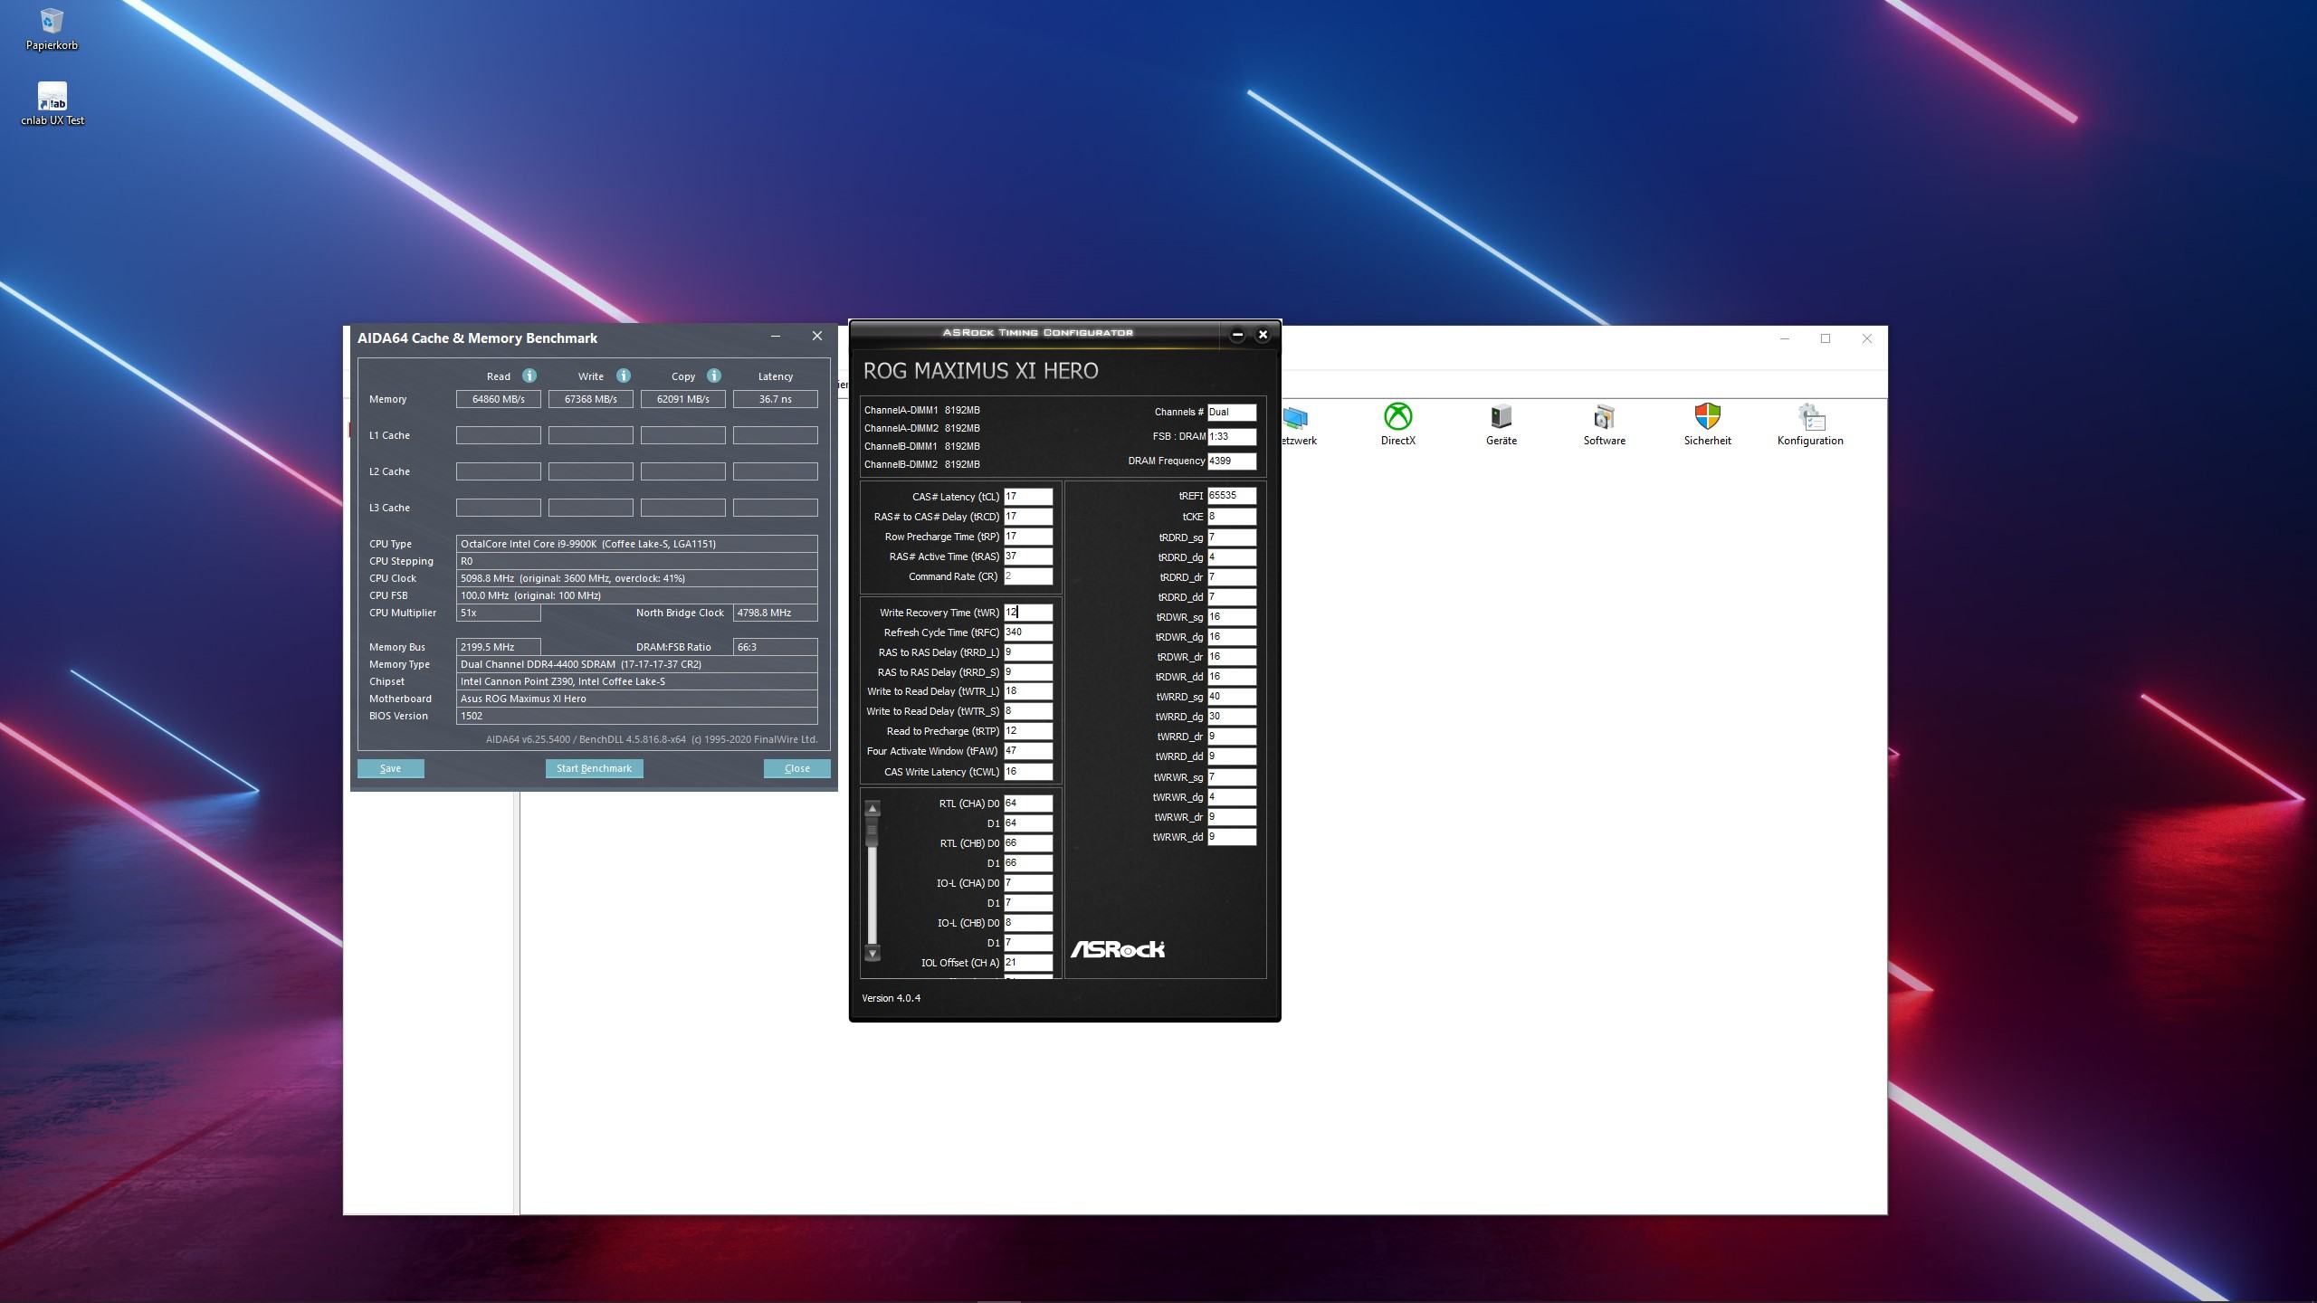2317x1303 pixels.
Task: Close the ASRock Timing Configurator window
Action: pos(1263,335)
